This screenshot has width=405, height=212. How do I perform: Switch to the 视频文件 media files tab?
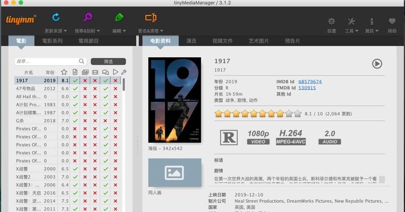(x=222, y=41)
